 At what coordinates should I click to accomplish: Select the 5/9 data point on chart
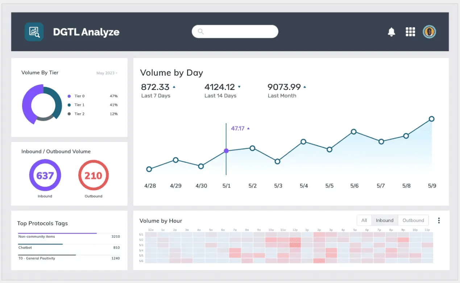(431, 119)
